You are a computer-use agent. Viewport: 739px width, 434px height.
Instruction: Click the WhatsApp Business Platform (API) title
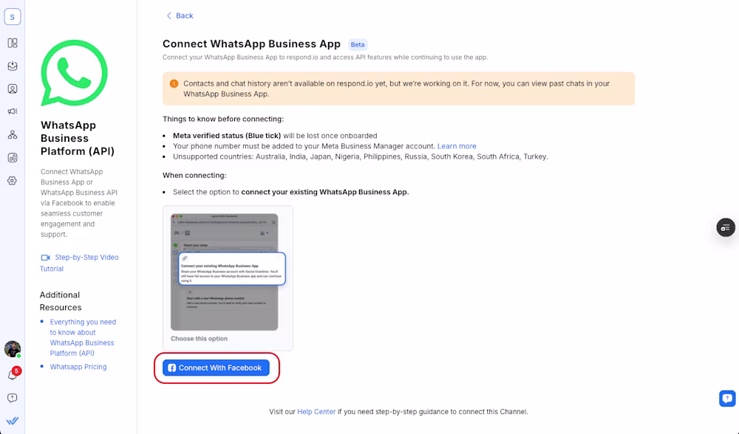[78, 138]
